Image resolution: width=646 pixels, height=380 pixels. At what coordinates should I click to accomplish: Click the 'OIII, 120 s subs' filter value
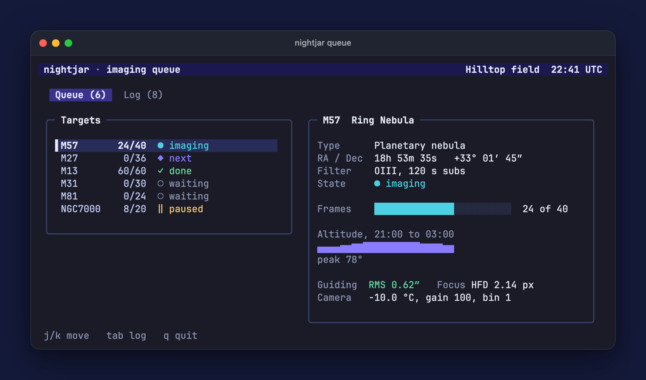click(x=420, y=171)
